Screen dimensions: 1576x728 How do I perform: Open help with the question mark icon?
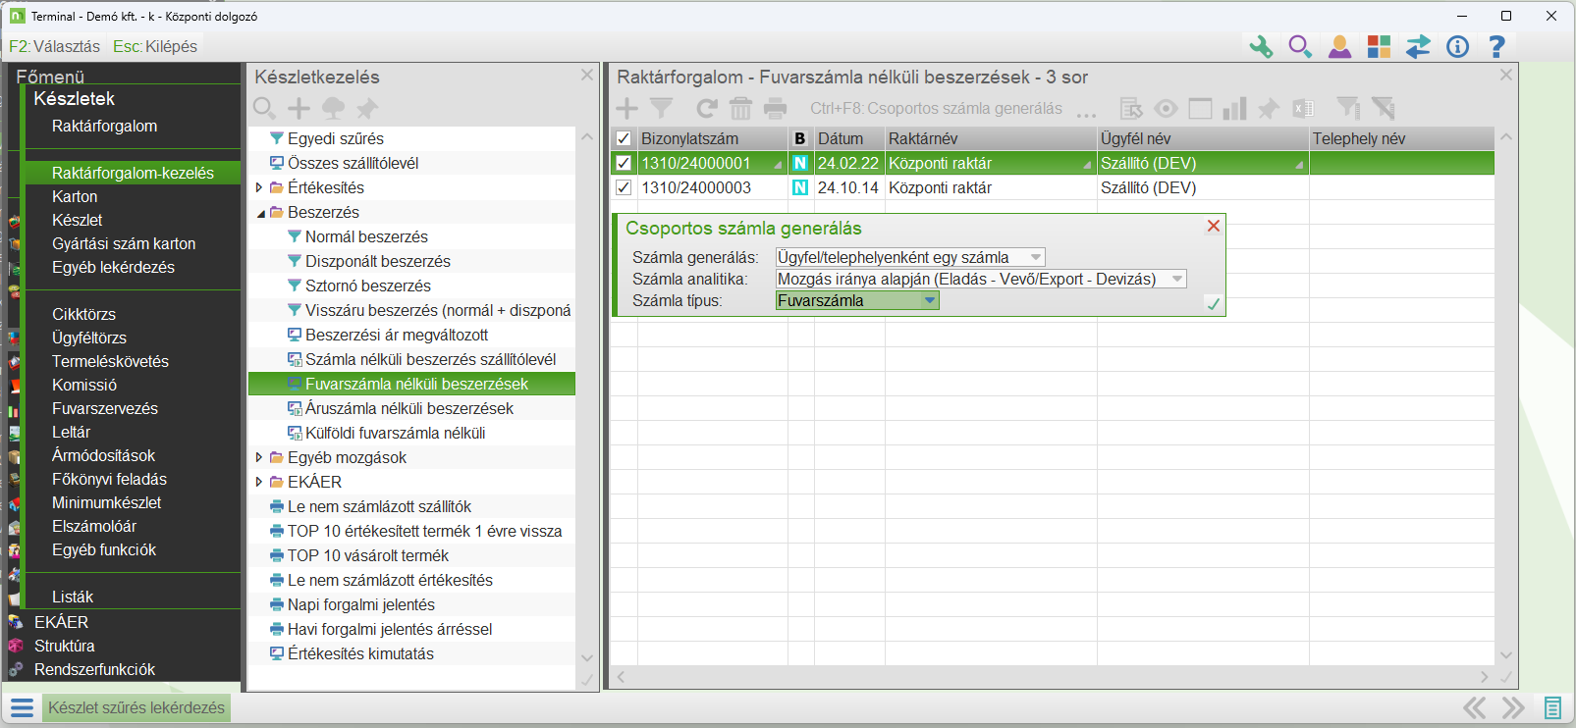point(1496,46)
